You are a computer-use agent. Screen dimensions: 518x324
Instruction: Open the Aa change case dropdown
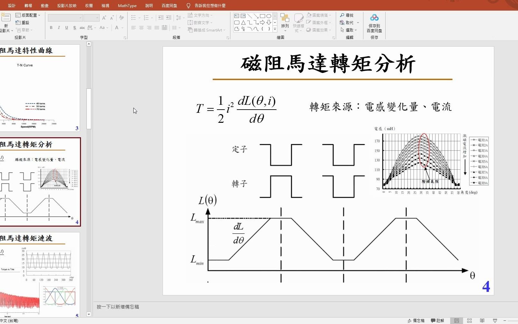tap(103, 28)
